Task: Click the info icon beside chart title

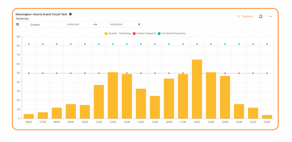Action: click(x=70, y=14)
